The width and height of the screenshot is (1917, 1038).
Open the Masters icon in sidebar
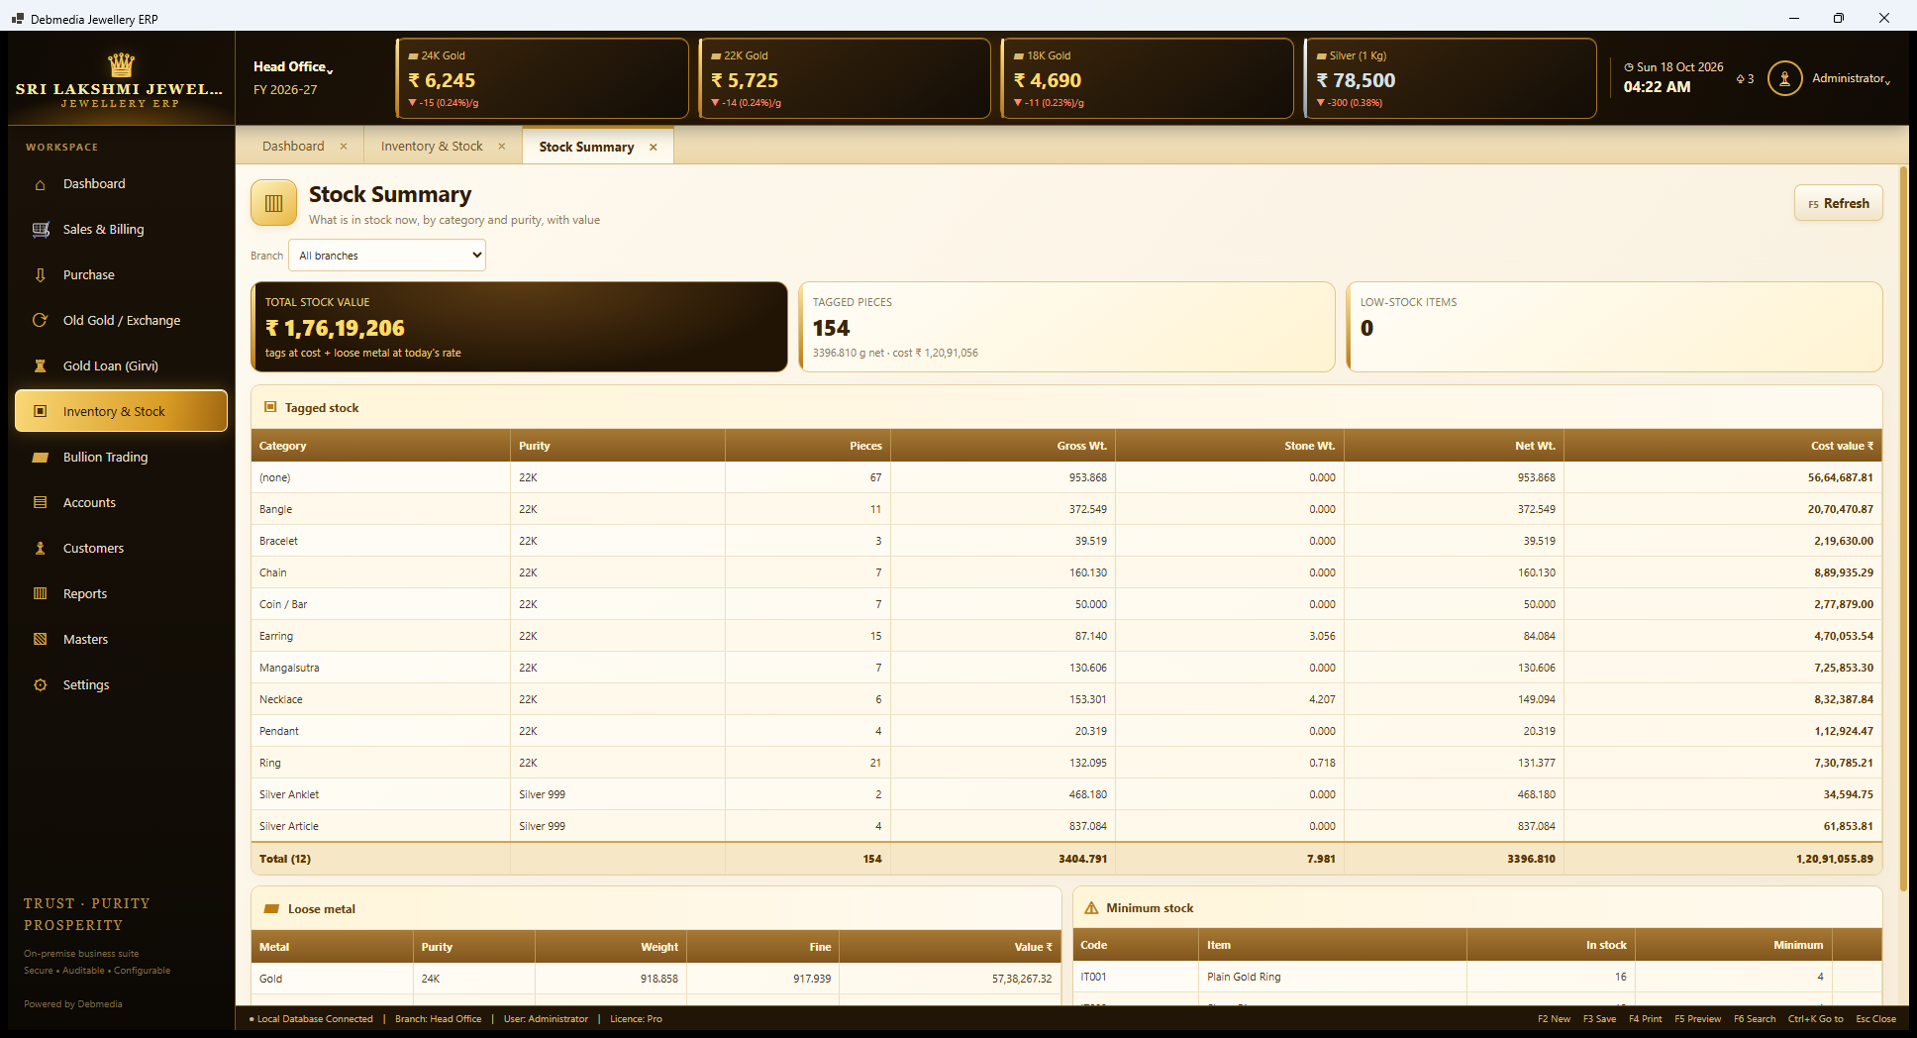point(41,640)
